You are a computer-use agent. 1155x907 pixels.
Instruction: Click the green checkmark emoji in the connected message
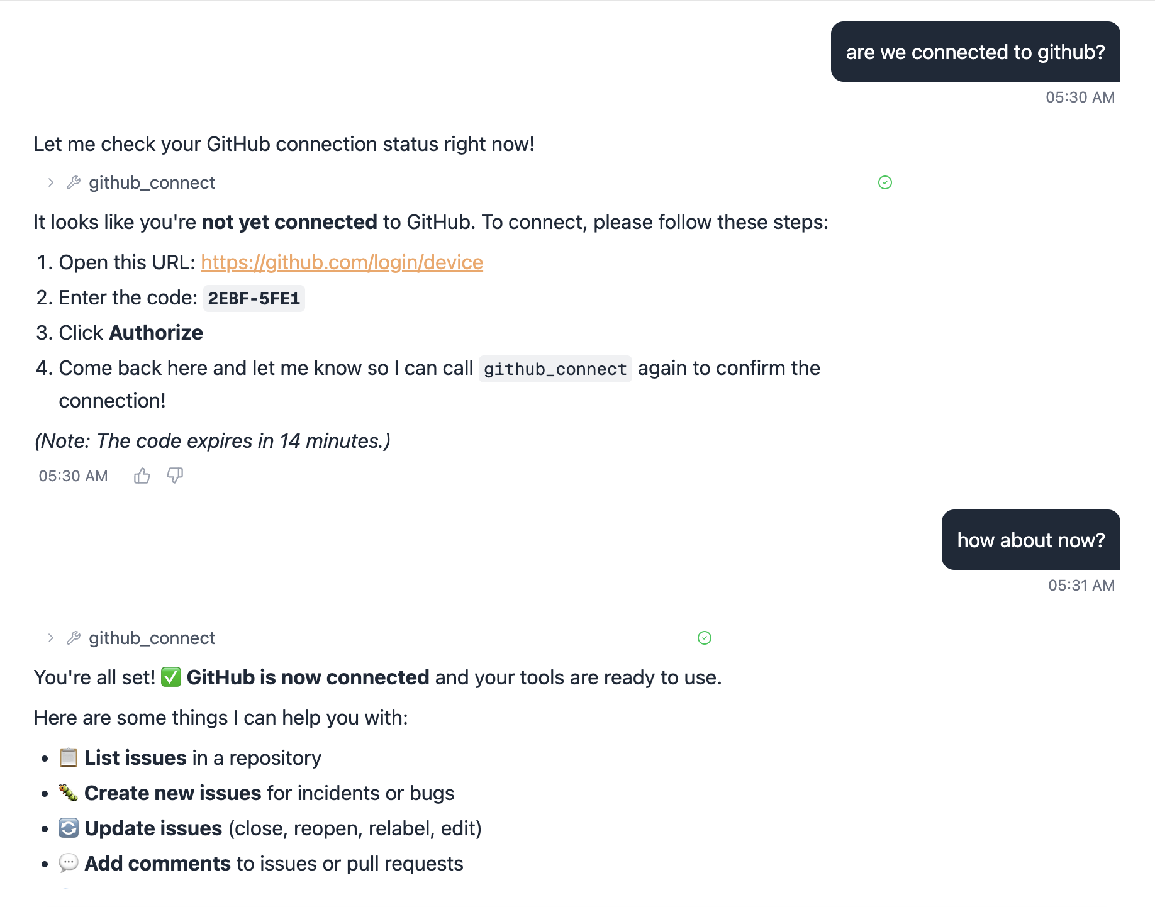(x=170, y=677)
